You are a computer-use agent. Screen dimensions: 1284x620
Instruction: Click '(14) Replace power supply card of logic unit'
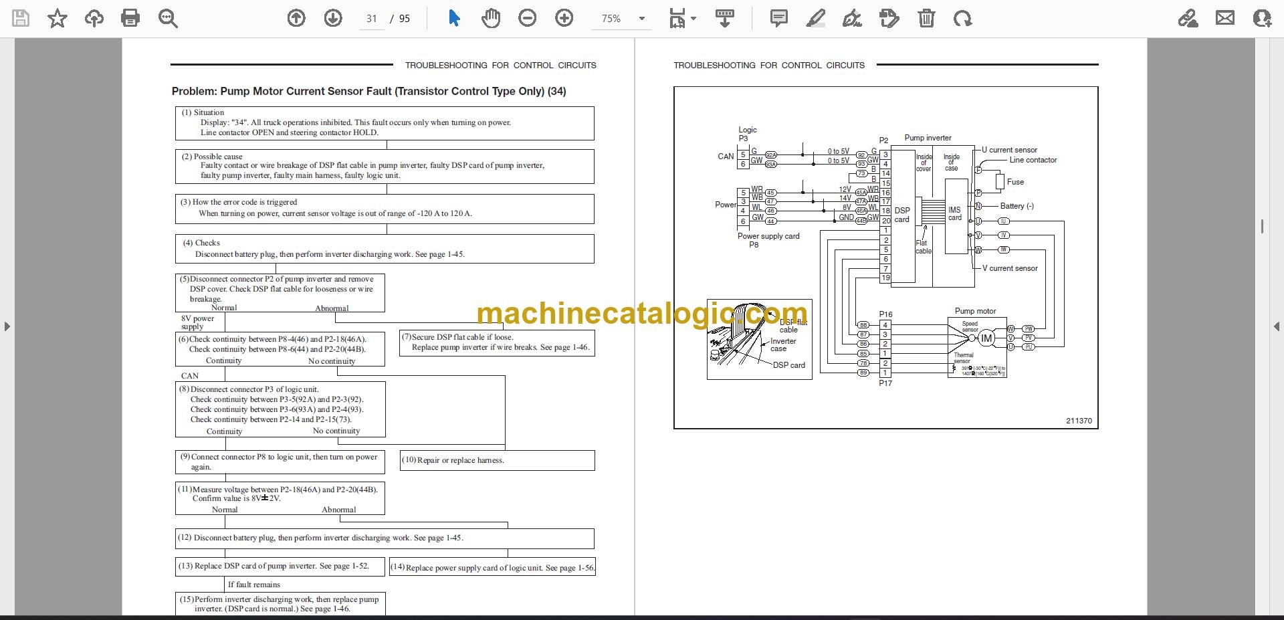point(492,567)
